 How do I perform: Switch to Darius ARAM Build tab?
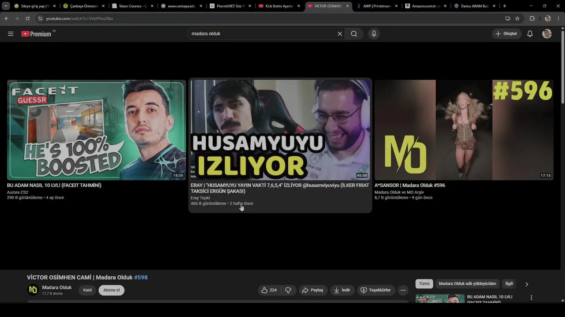pos(474,6)
